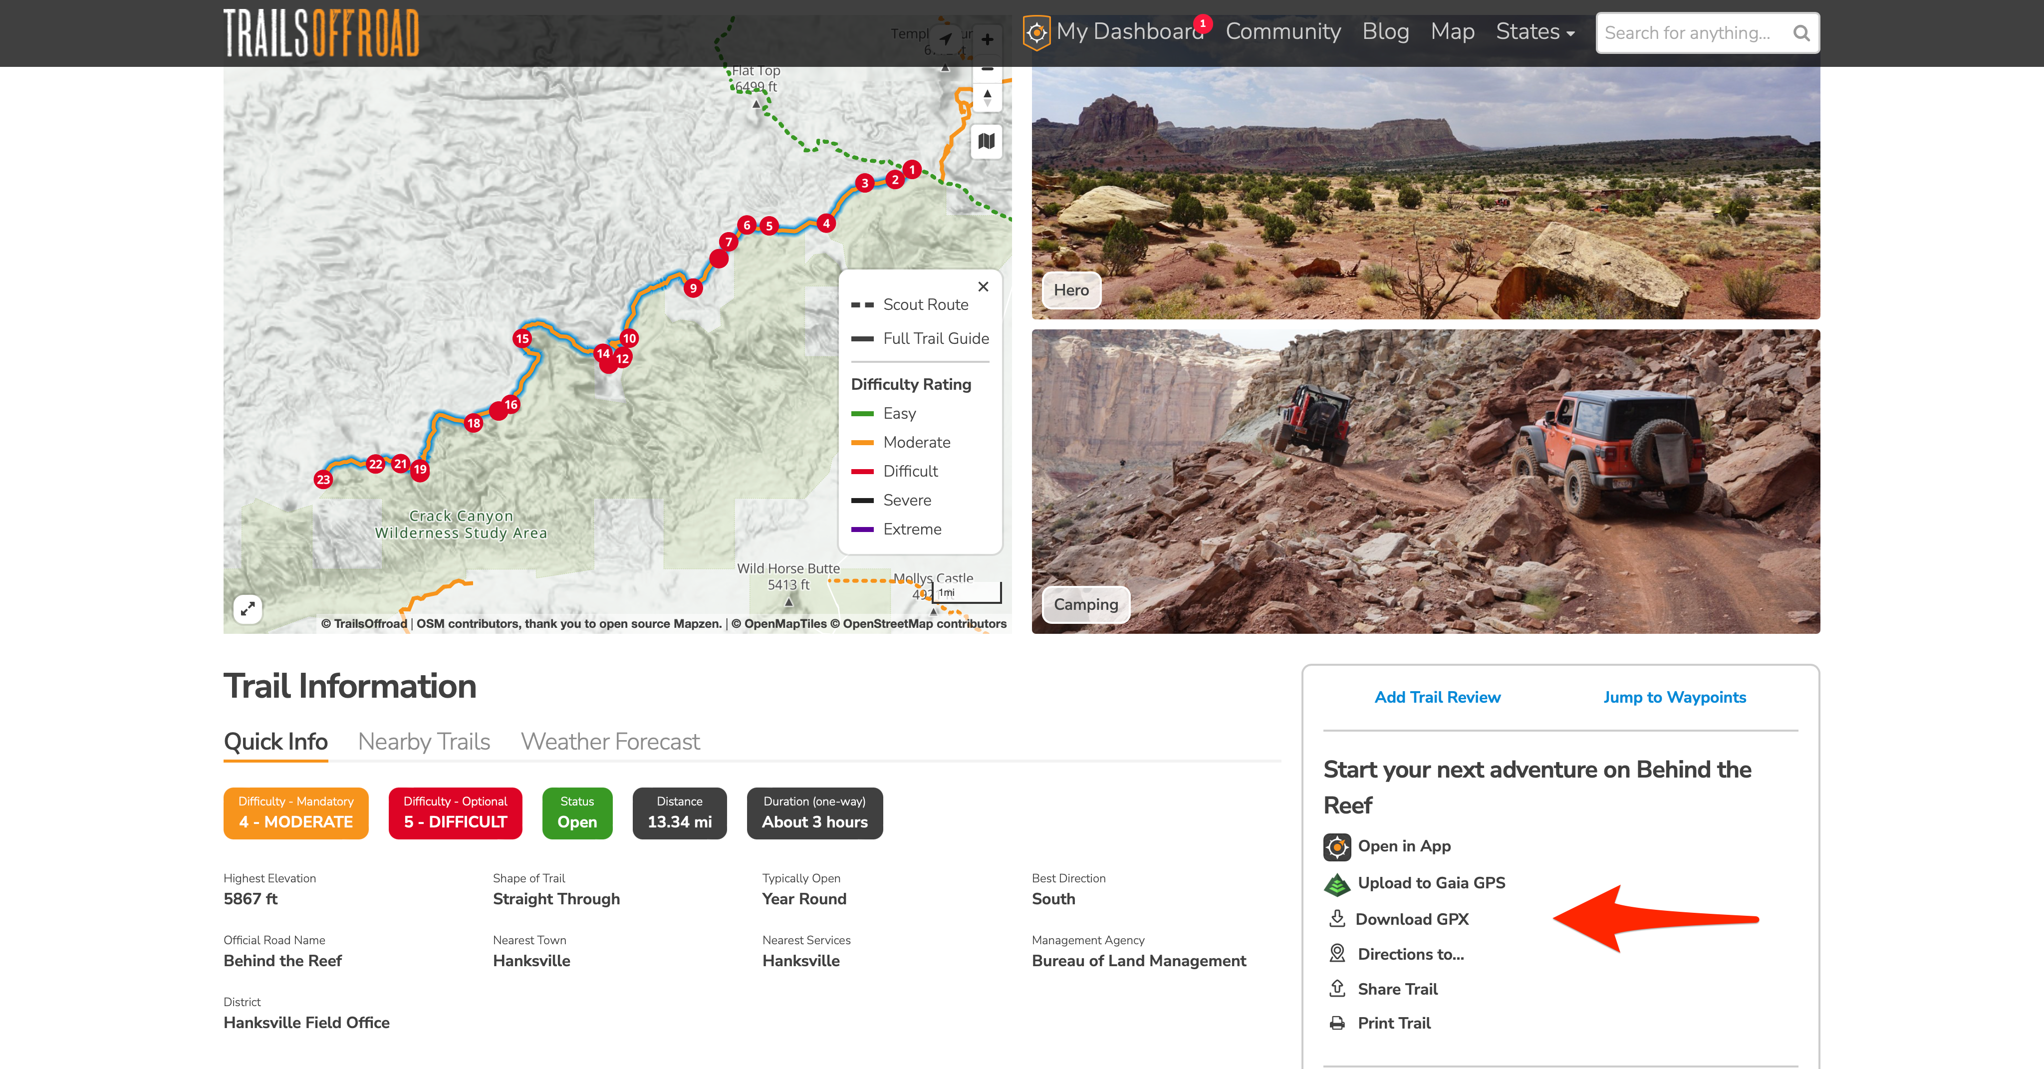Click the Print Trail link text
This screenshot has height=1069, width=2044.
(x=1394, y=1023)
